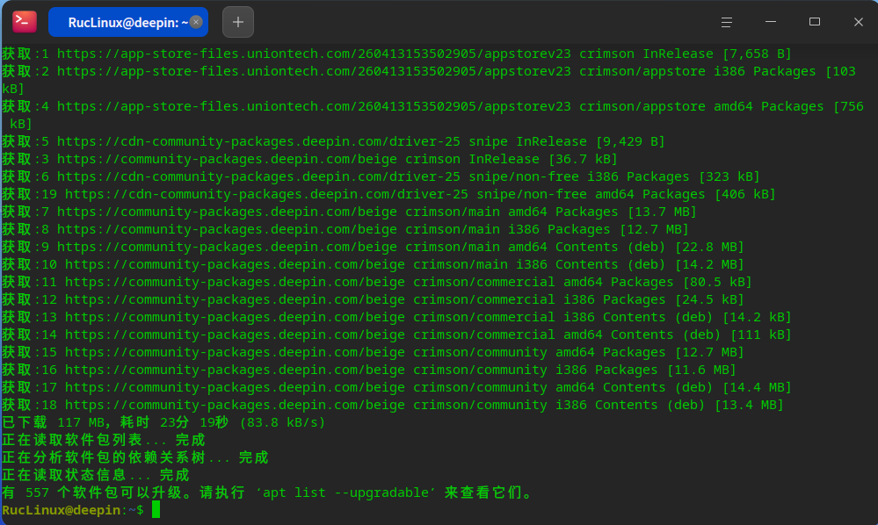Image resolution: width=878 pixels, height=525 pixels.
Task: Click the 正在读取软件包列表 完成 line
Action: (104, 440)
